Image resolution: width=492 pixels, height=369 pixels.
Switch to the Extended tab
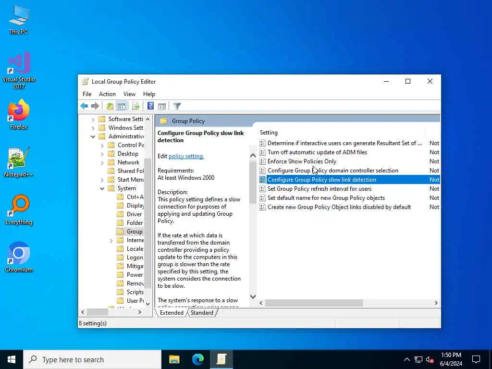tap(172, 313)
